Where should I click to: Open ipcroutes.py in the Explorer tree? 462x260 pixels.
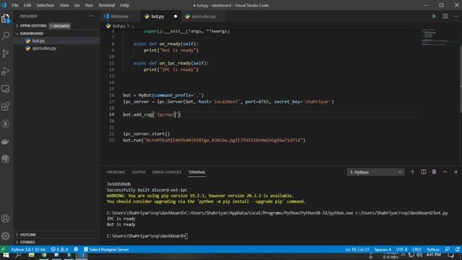44,48
